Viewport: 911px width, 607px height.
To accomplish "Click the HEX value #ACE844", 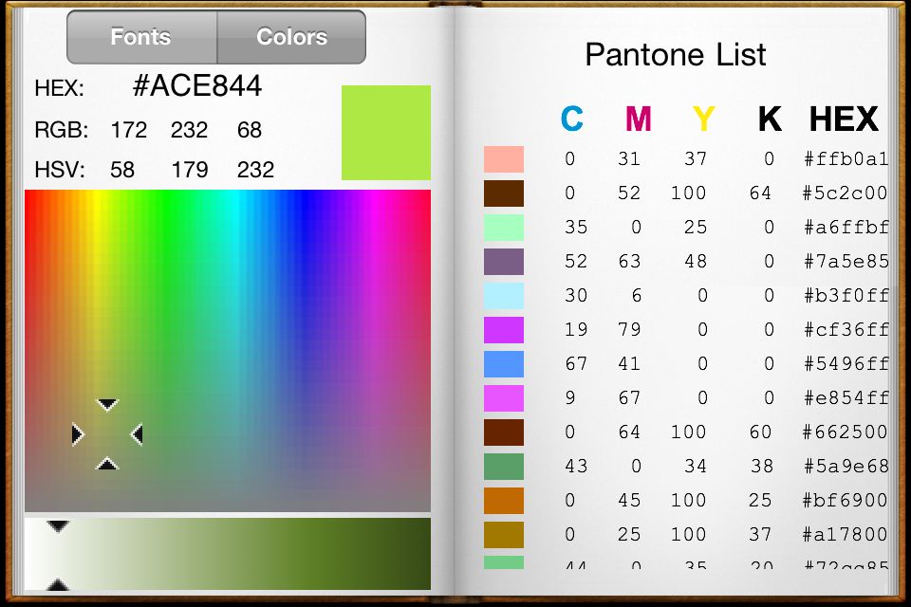I will [197, 86].
